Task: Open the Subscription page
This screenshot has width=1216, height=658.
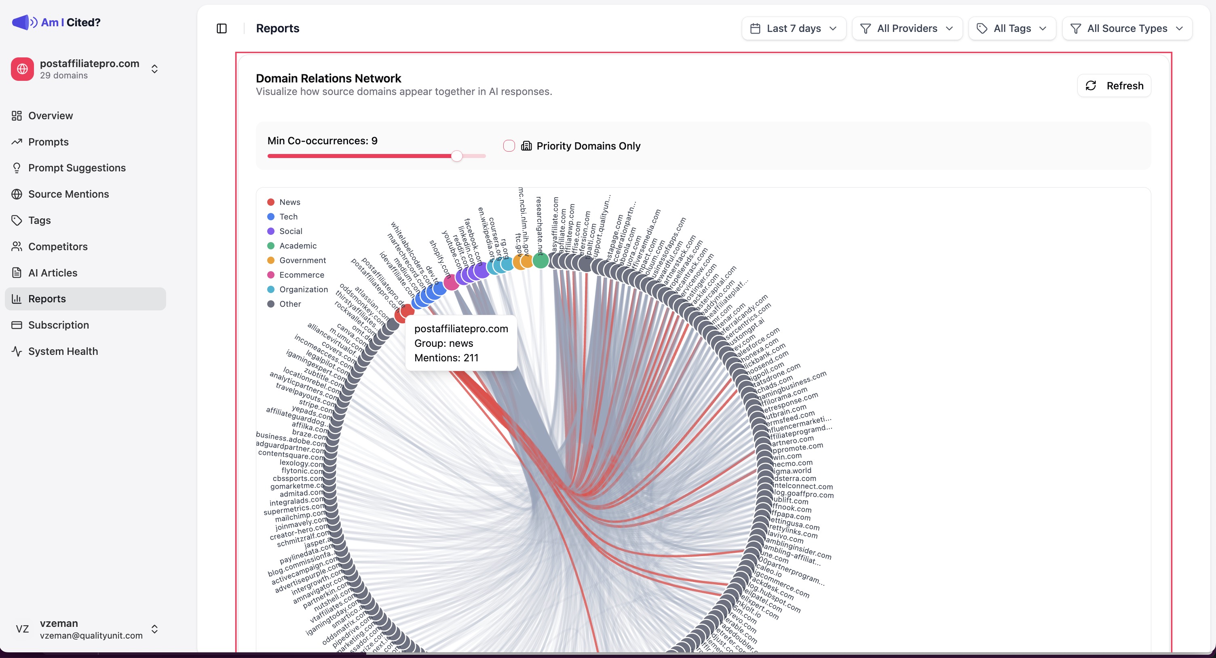Action: click(x=58, y=325)
